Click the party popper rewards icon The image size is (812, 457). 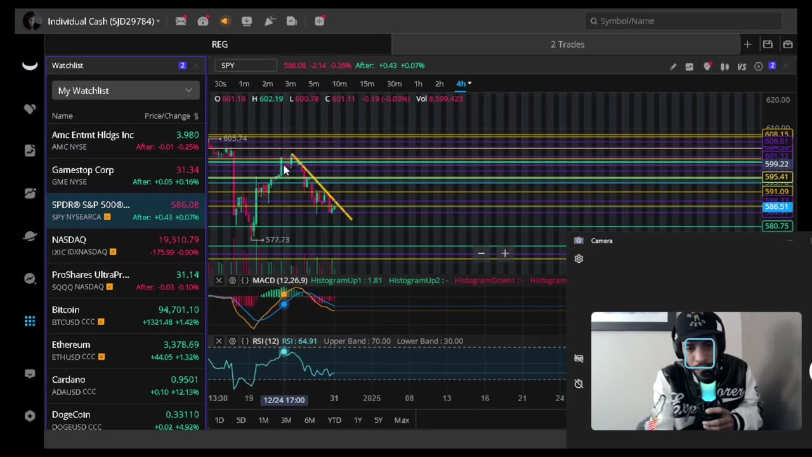269,21
